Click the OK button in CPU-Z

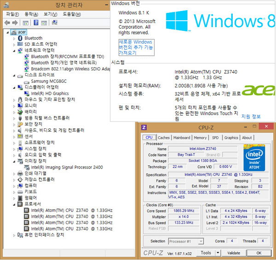point(259,253)
